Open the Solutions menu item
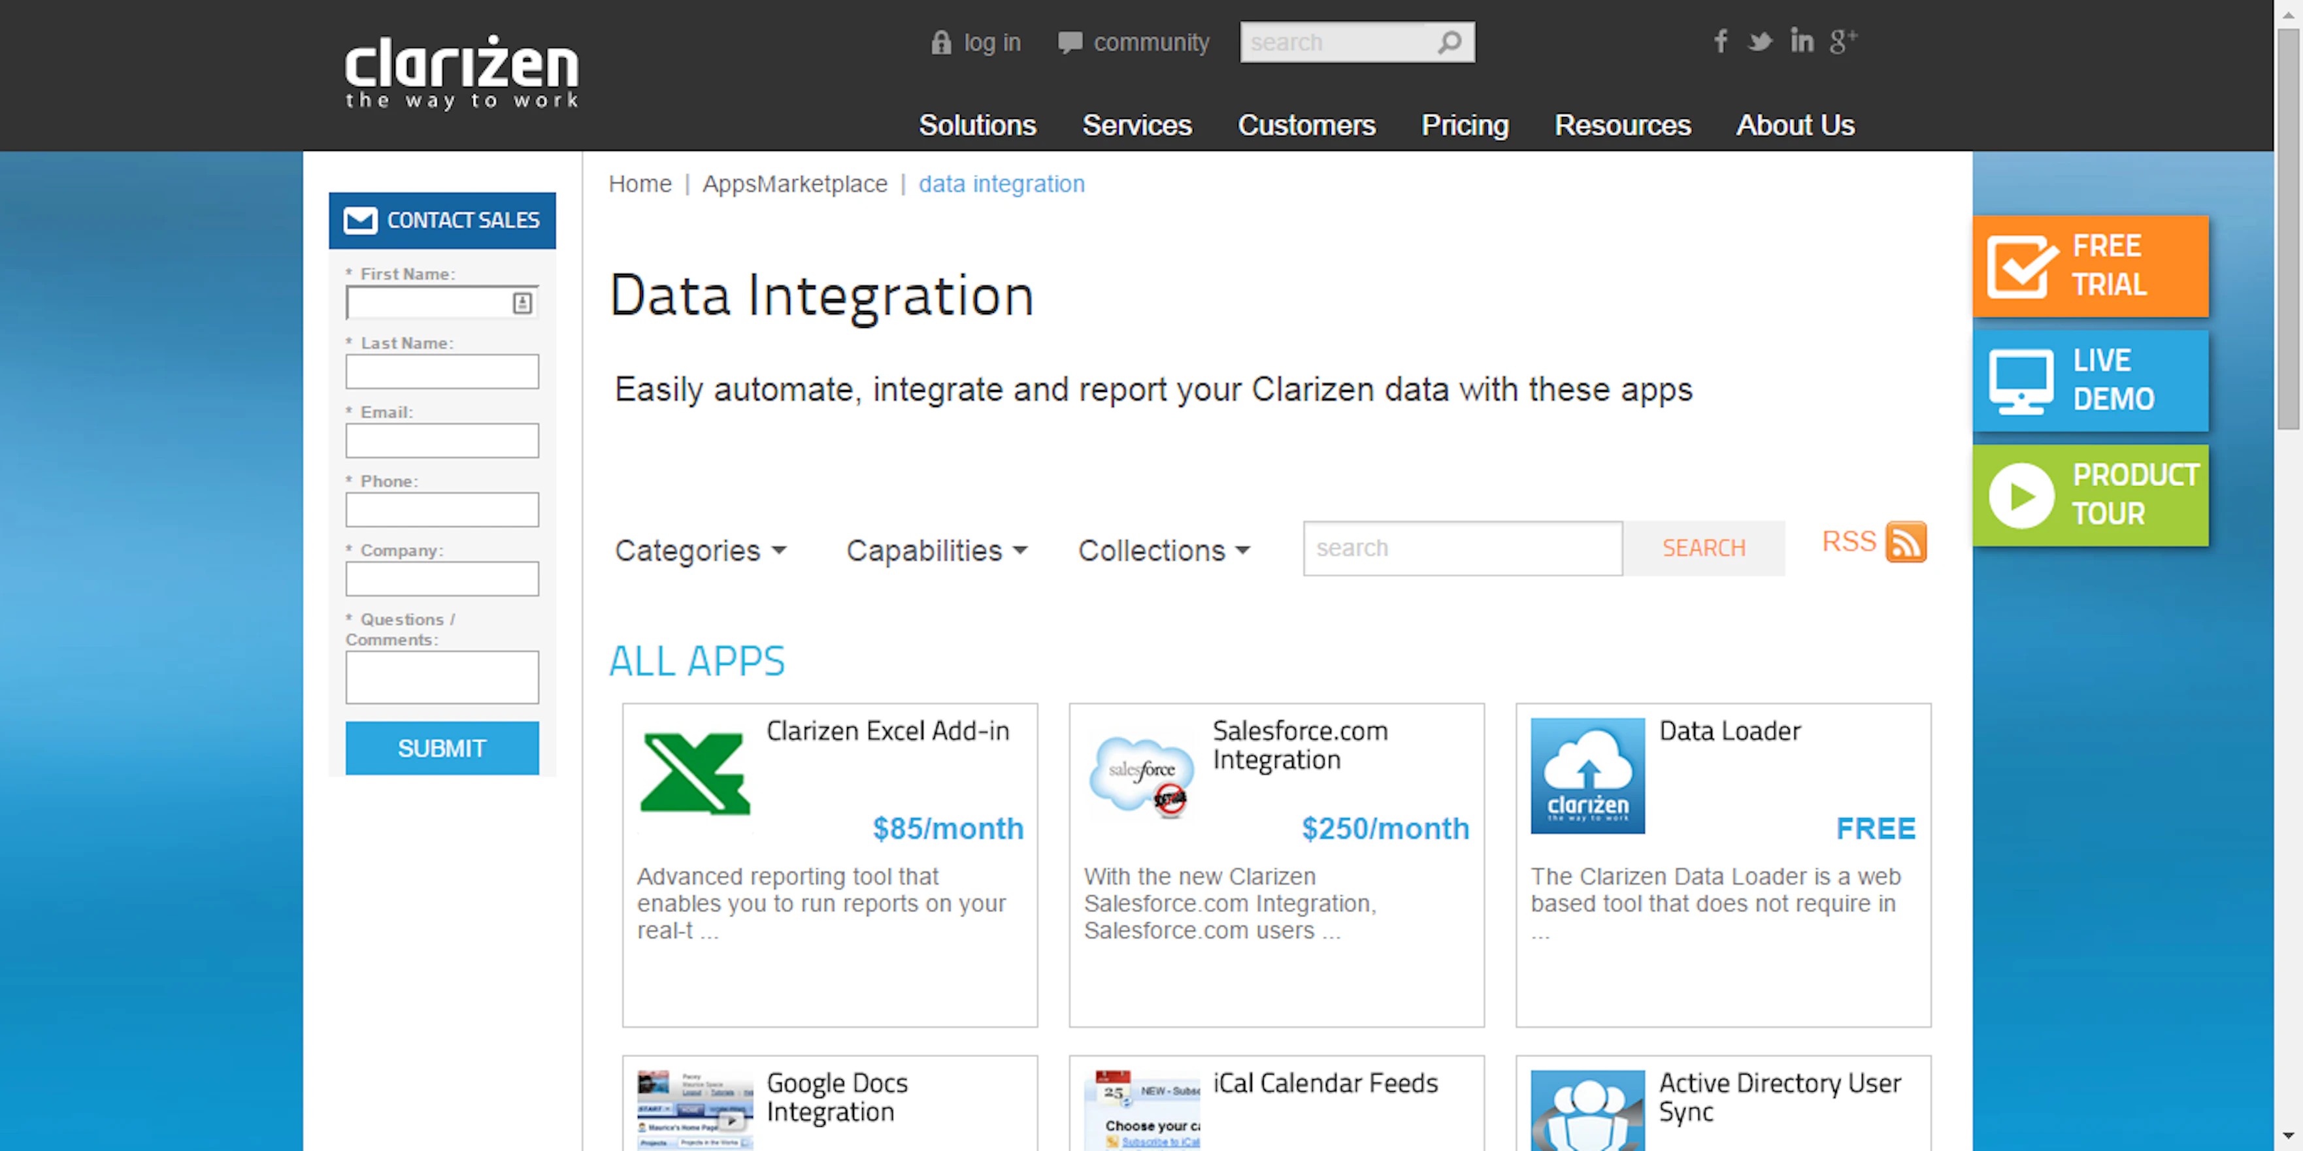The image size is (2303, 1151). pyautogui.click(x=977, y=125)
